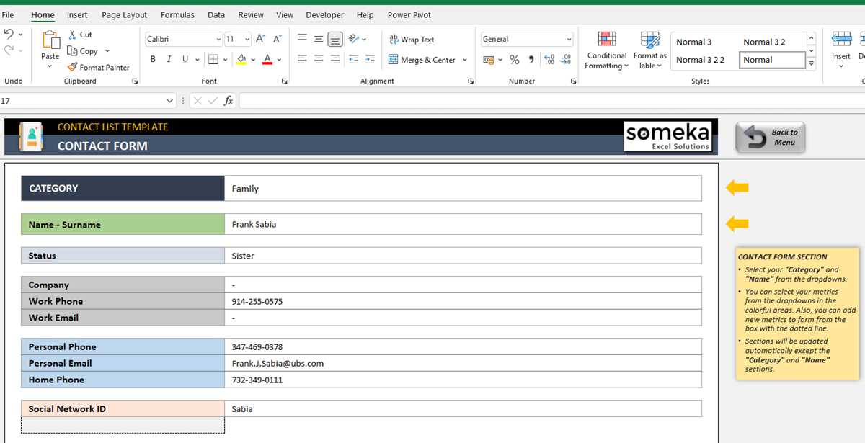Toggle Italic formatting

coord(169,60)
